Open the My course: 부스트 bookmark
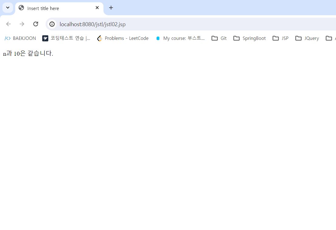Viewport: 336px width, 230px height. coord(180,38)
